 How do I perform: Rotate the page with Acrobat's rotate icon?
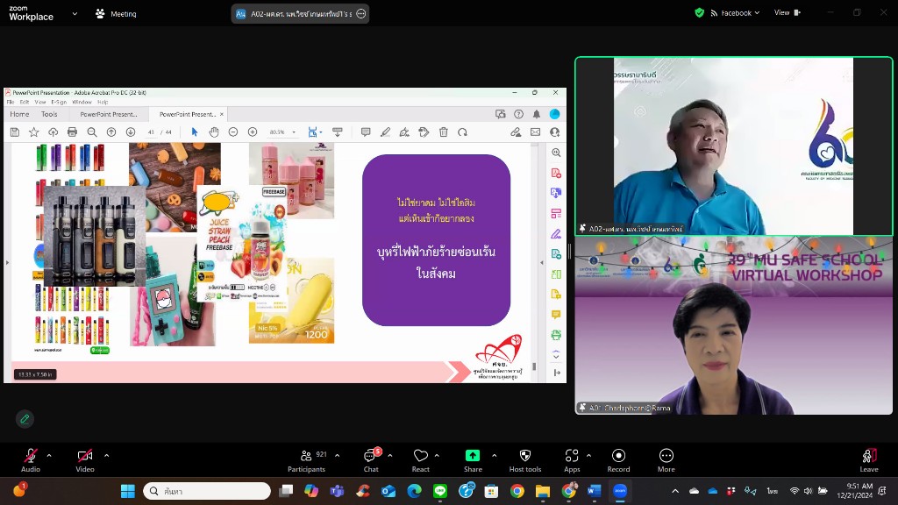point(462,132)
